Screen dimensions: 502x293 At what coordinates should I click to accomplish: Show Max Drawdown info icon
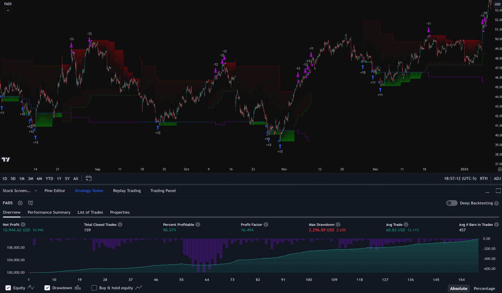[338, 225]
